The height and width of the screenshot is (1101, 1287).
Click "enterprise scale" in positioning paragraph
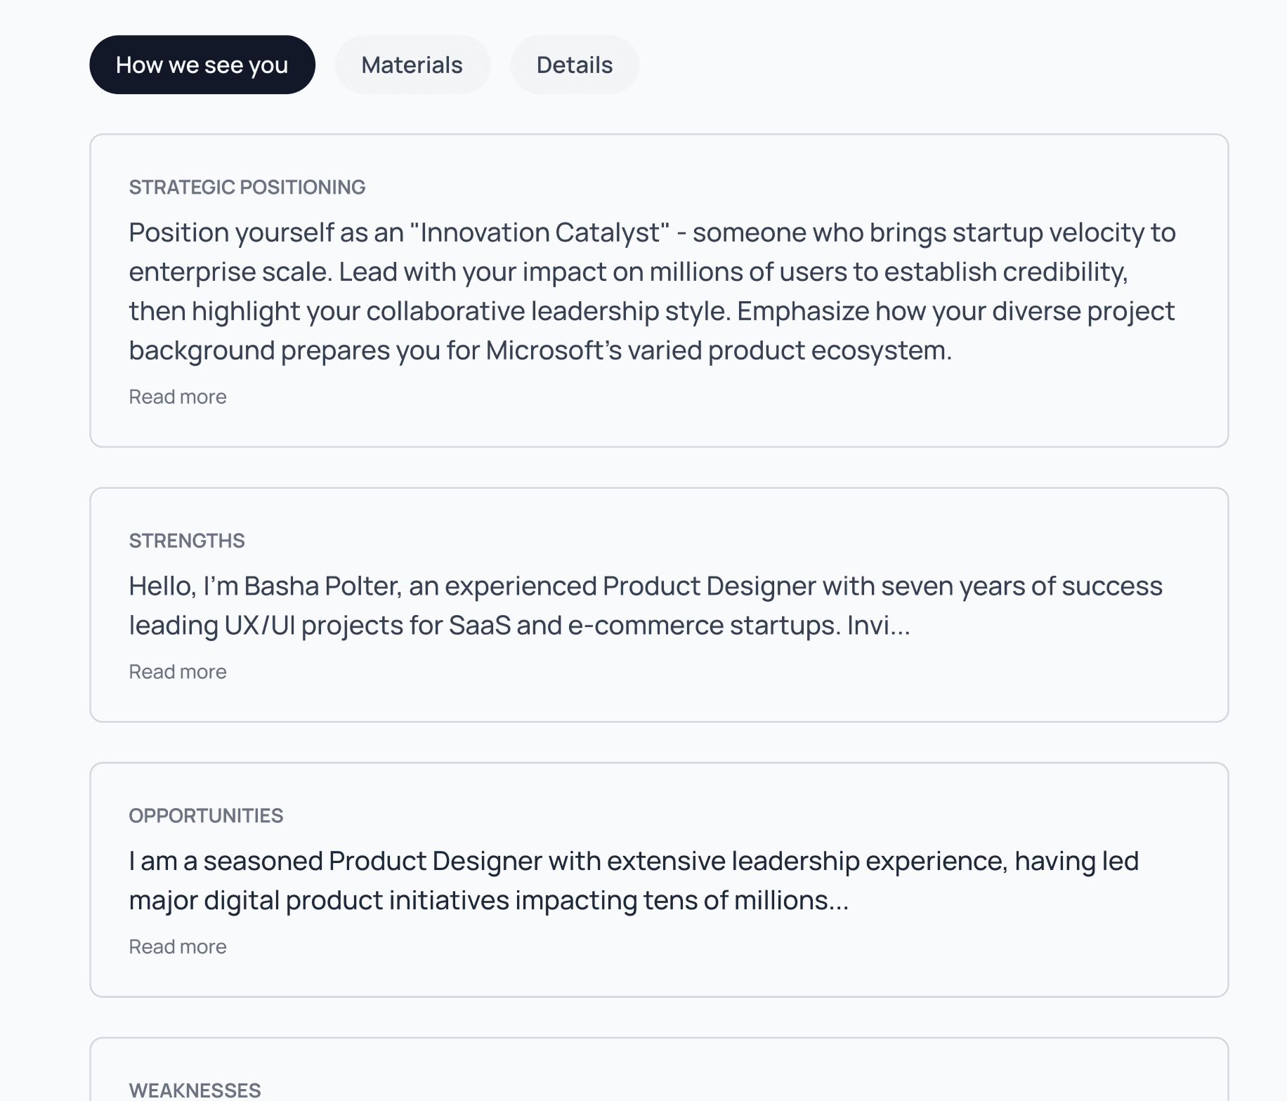[229, 272]
